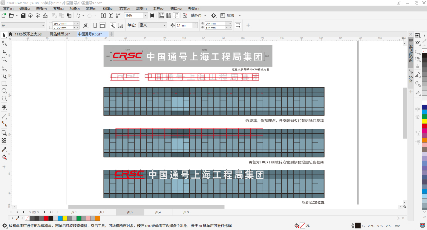Open the 效果 menu

[x=91, y=9]
